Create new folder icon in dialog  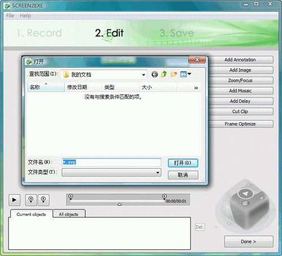coord(174,74)
